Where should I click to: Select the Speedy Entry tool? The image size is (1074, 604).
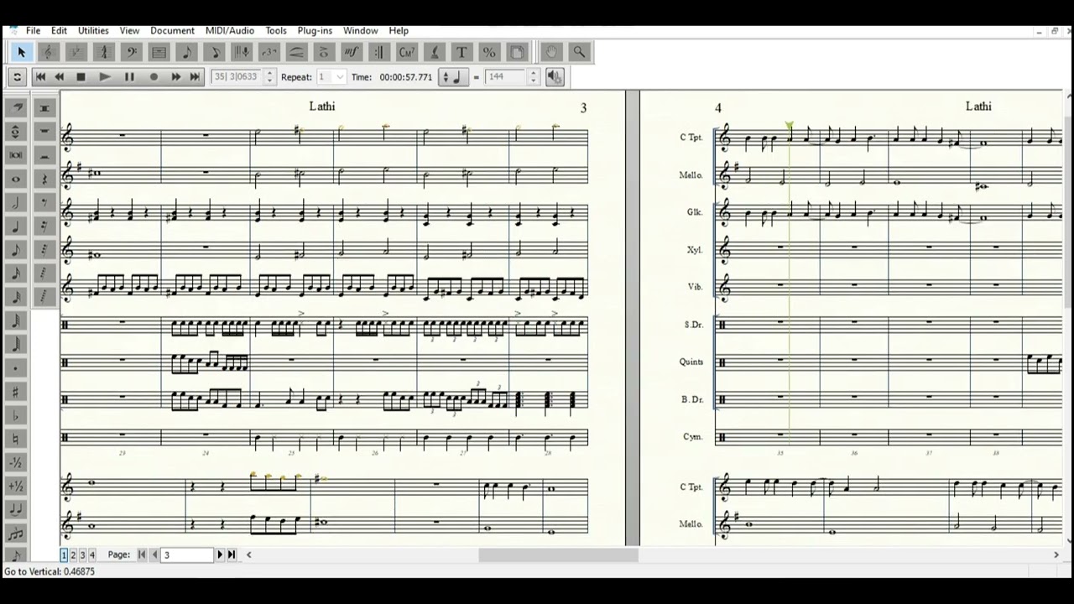point(214,52)
